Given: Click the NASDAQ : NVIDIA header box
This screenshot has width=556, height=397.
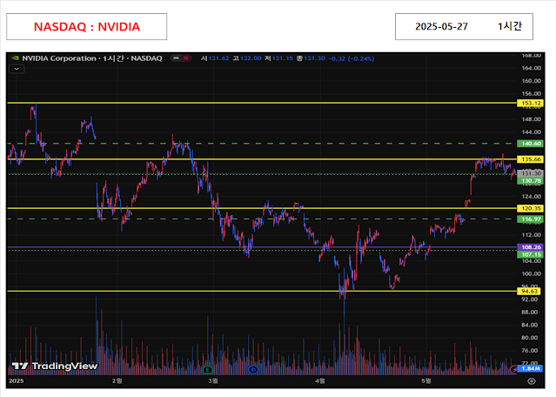Looking at the screenshot, I should [86, 27].
